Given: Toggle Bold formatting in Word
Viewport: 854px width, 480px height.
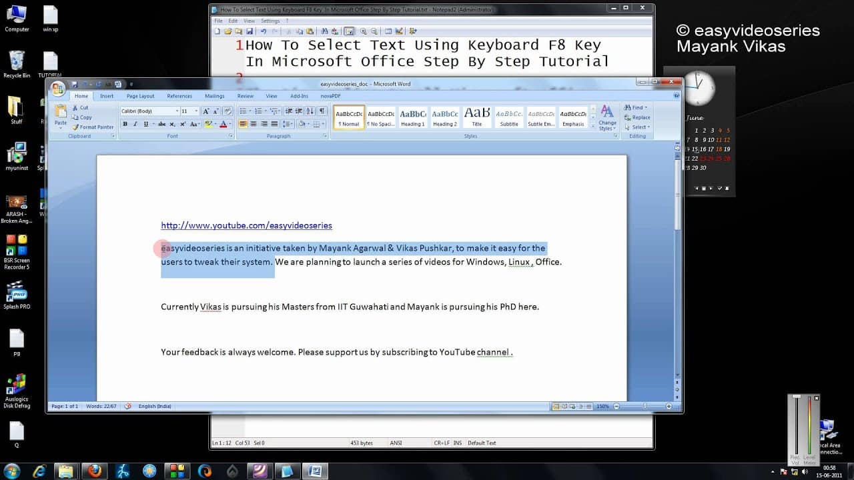Looking at the screenshot, I should pos(125,124).
